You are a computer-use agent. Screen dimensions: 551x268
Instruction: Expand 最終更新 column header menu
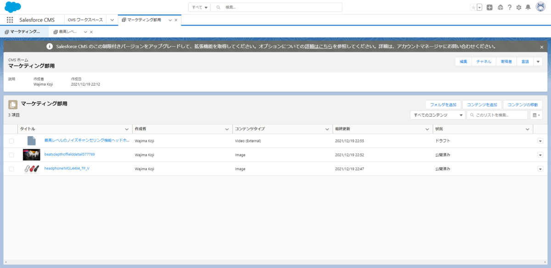[x=427, y=129]
